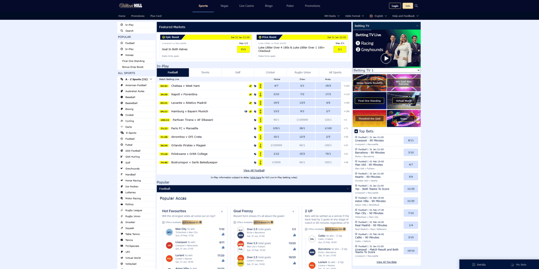Image resolution: width=539 pixels, height=269 pixels.
Task: Open E-Sports from the sidebar
Action: 129,133
